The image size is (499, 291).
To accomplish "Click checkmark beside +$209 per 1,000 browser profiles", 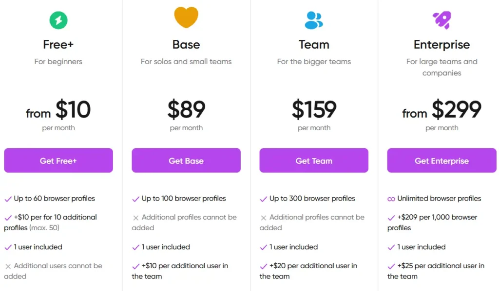I will pos(391,218).
